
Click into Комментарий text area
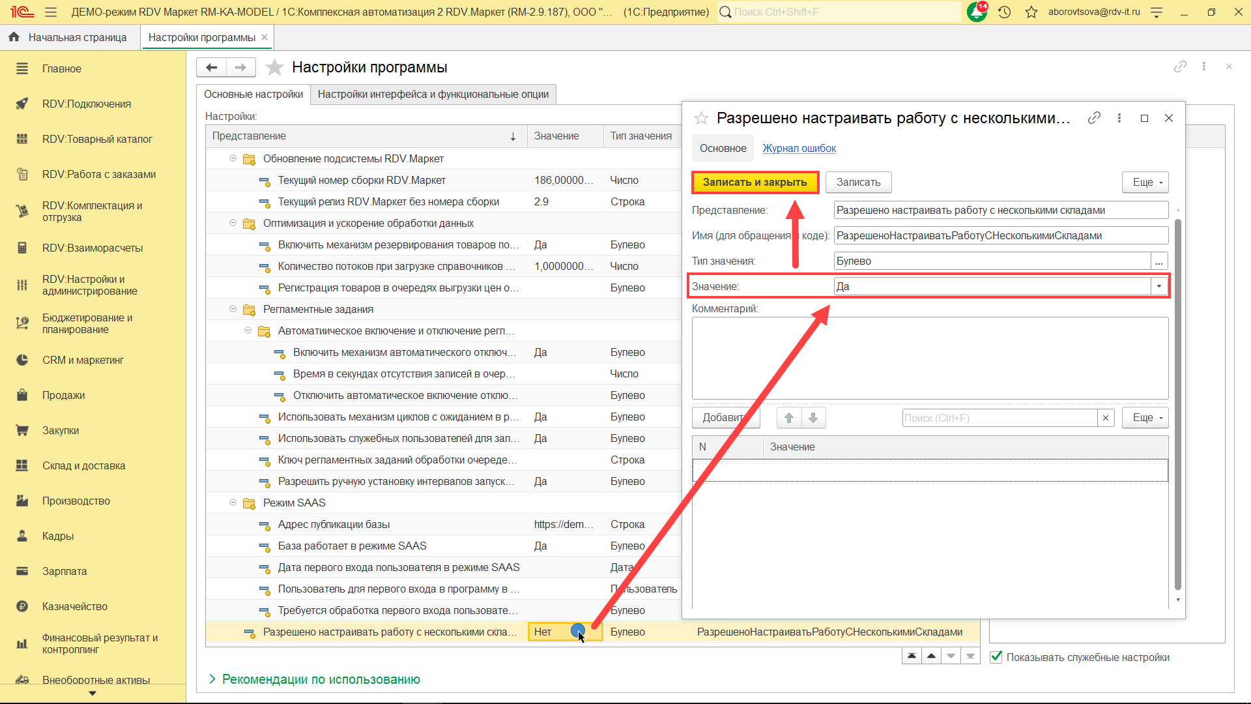[x=929, y=358]
